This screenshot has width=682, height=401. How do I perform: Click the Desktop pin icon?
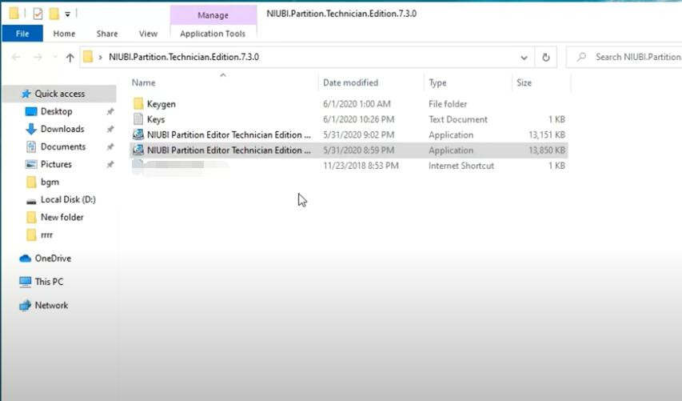click(110, 112)
